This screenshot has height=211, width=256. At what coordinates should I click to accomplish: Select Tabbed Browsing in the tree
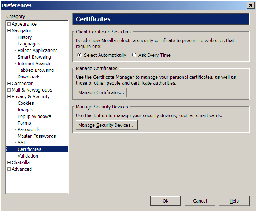[36, 70]
